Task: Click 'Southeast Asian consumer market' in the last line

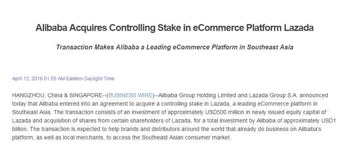Action: pos(186,138)
